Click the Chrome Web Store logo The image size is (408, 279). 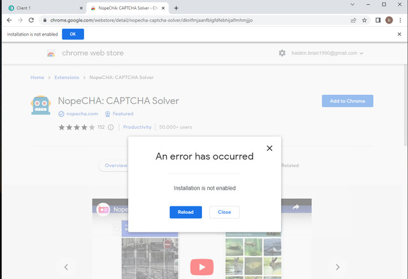[x=51, y=53]
